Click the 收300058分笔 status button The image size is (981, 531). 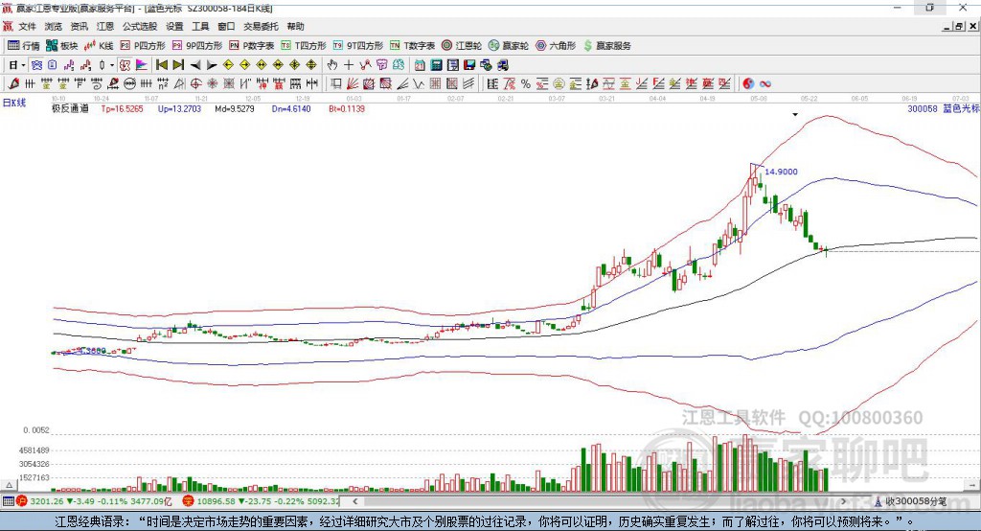click(x=911, y=501)
